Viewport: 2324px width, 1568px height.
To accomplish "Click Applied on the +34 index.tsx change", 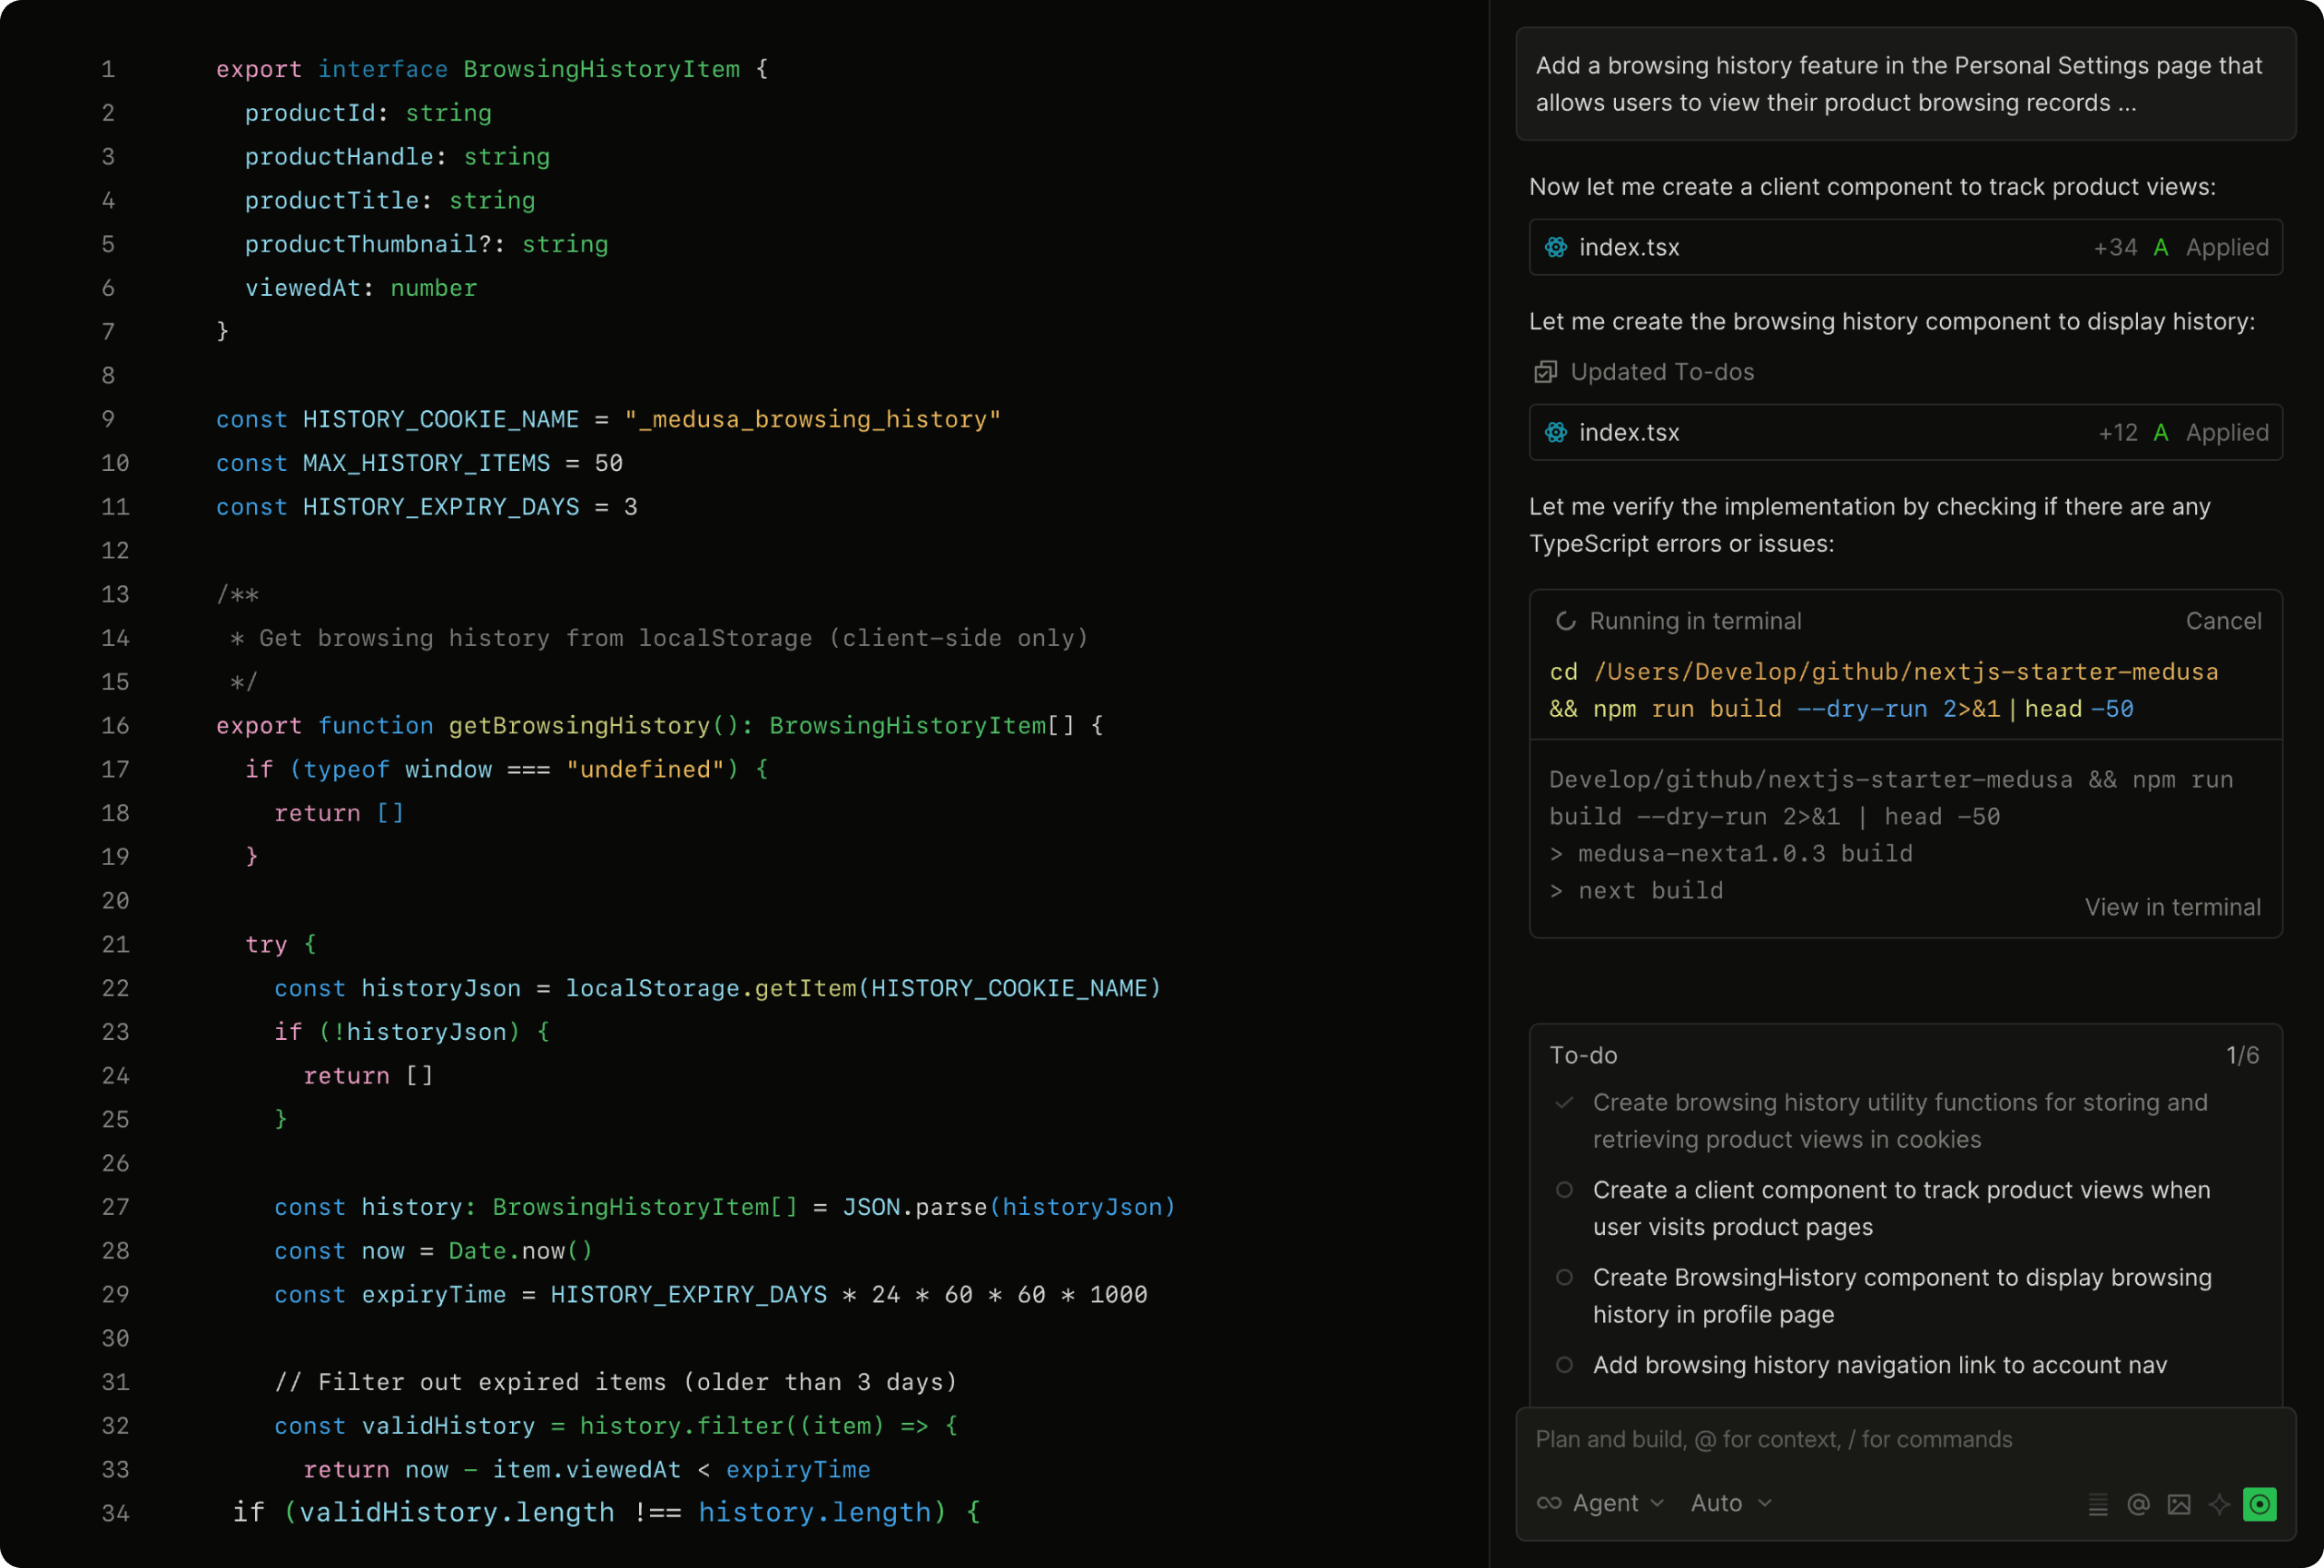I will (2227, 247).
